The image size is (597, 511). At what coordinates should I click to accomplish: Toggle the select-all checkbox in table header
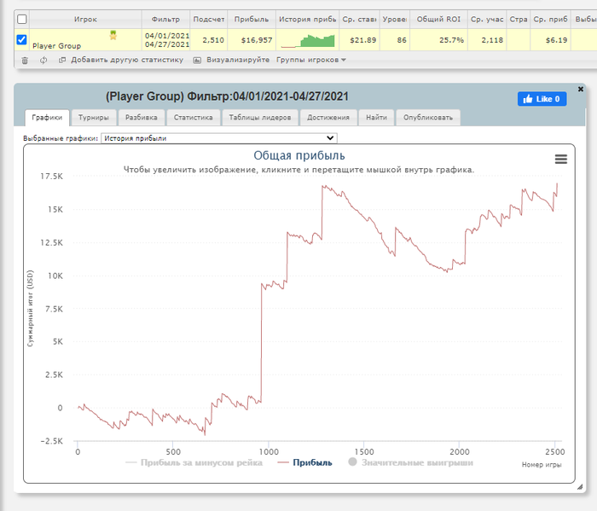click(22, 19)
